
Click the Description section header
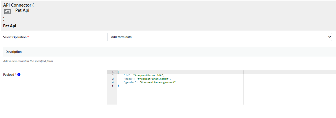[13, 52]
